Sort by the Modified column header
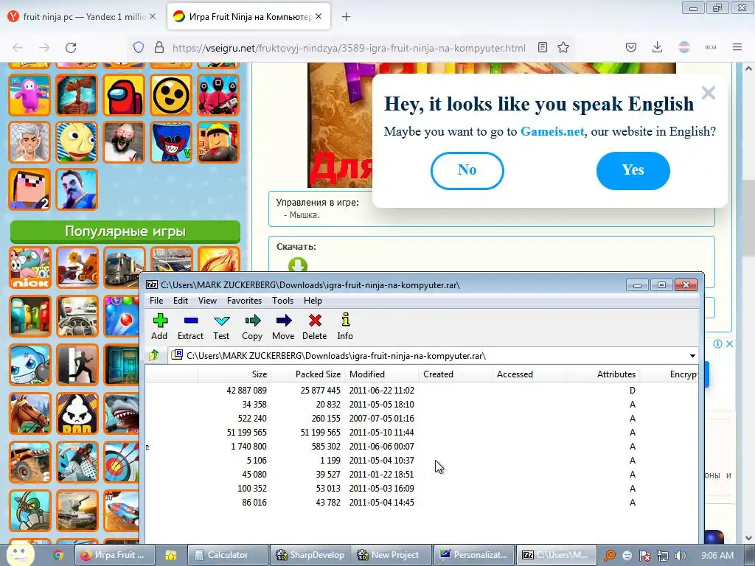755x566 pixels. (x=381, y=374)
